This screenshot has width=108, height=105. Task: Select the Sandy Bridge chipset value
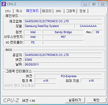[63, 32]
